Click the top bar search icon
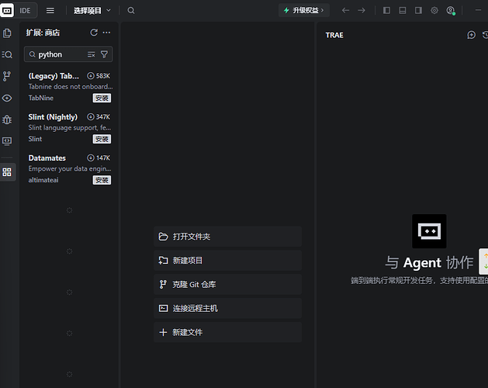 pyautogui.click(x=131, y=11)
